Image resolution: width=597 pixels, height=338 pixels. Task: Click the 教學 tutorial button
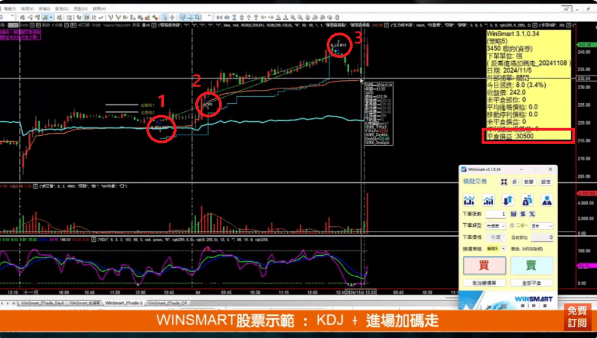point(528,182)
